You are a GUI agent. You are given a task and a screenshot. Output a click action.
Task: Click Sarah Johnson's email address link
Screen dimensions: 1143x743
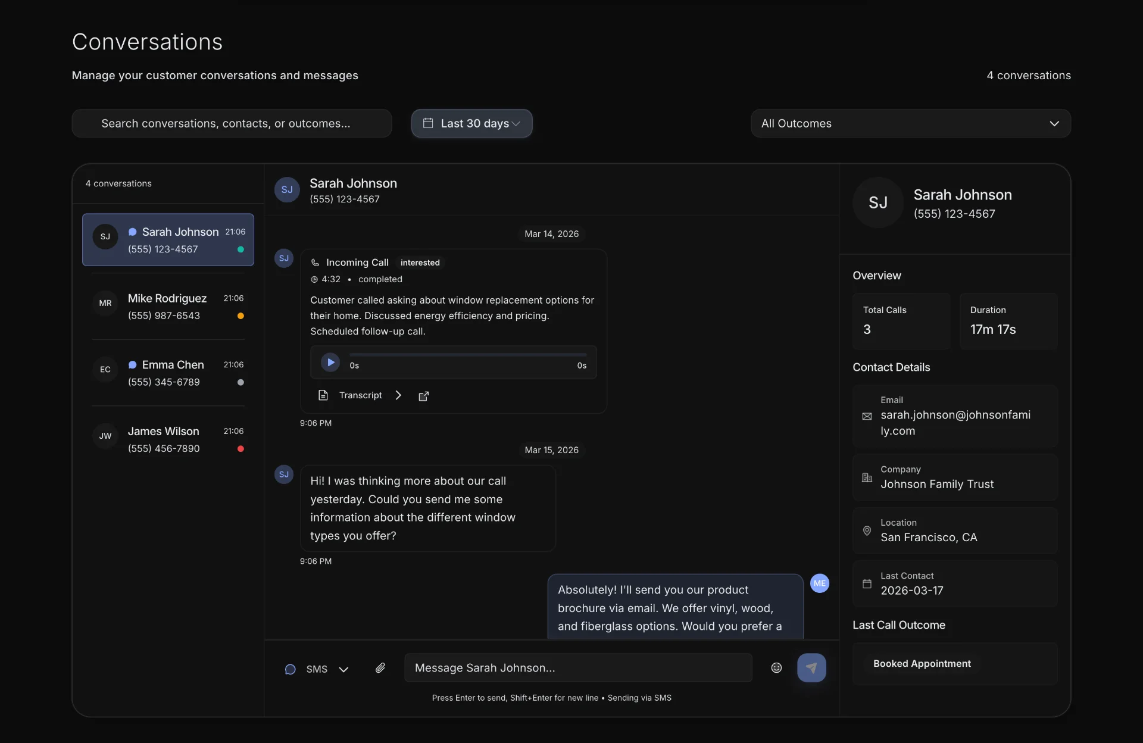tap(954, 423)
